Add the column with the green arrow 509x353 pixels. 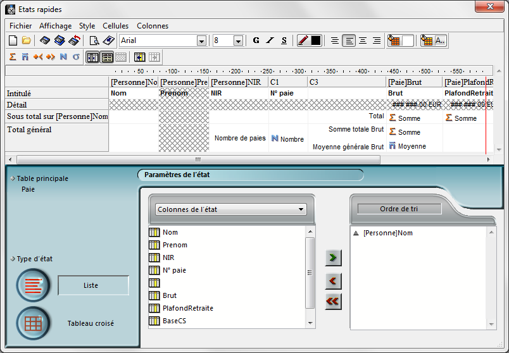(x=333, y=257)
